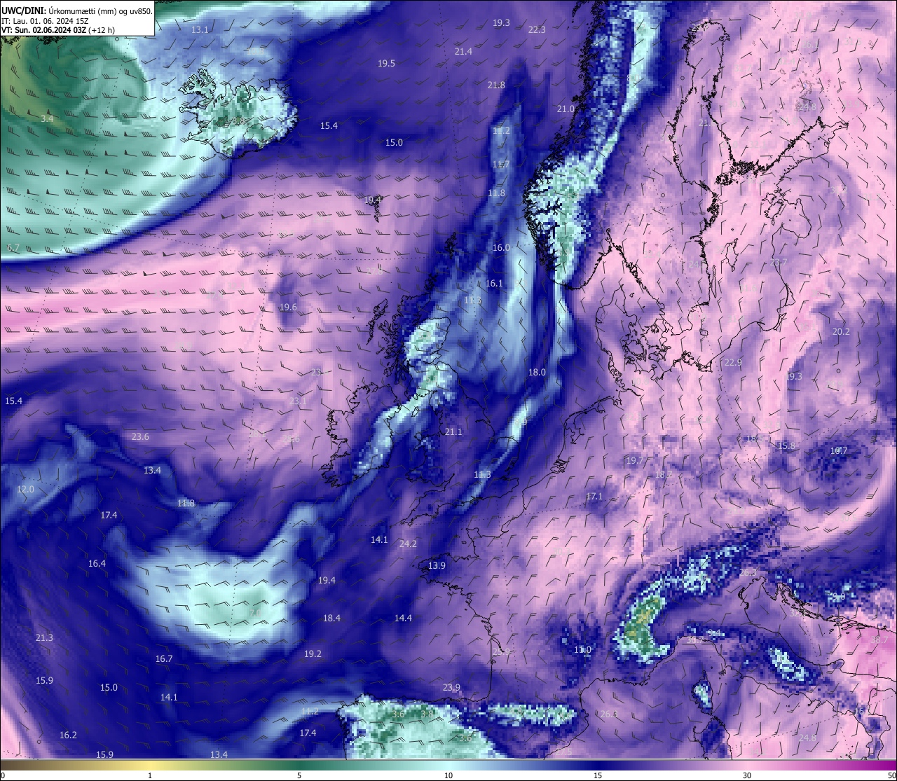897x781 pixels.
Task: Select the initial time line 'IT: Lau. 01. 06. 2024 15Z'
Action: coord(46,21)
